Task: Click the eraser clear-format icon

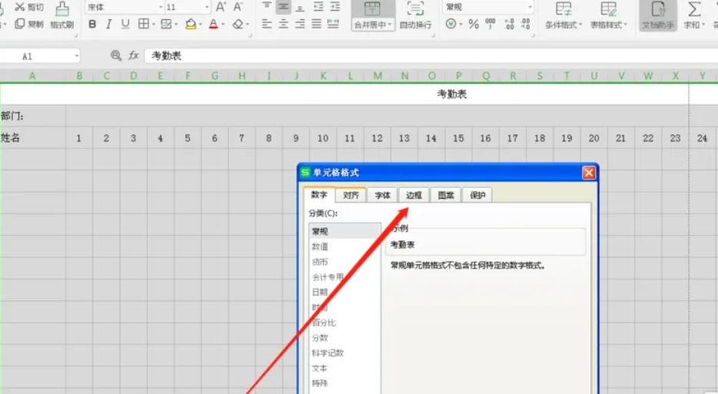Action: click(x=238, y=25)
